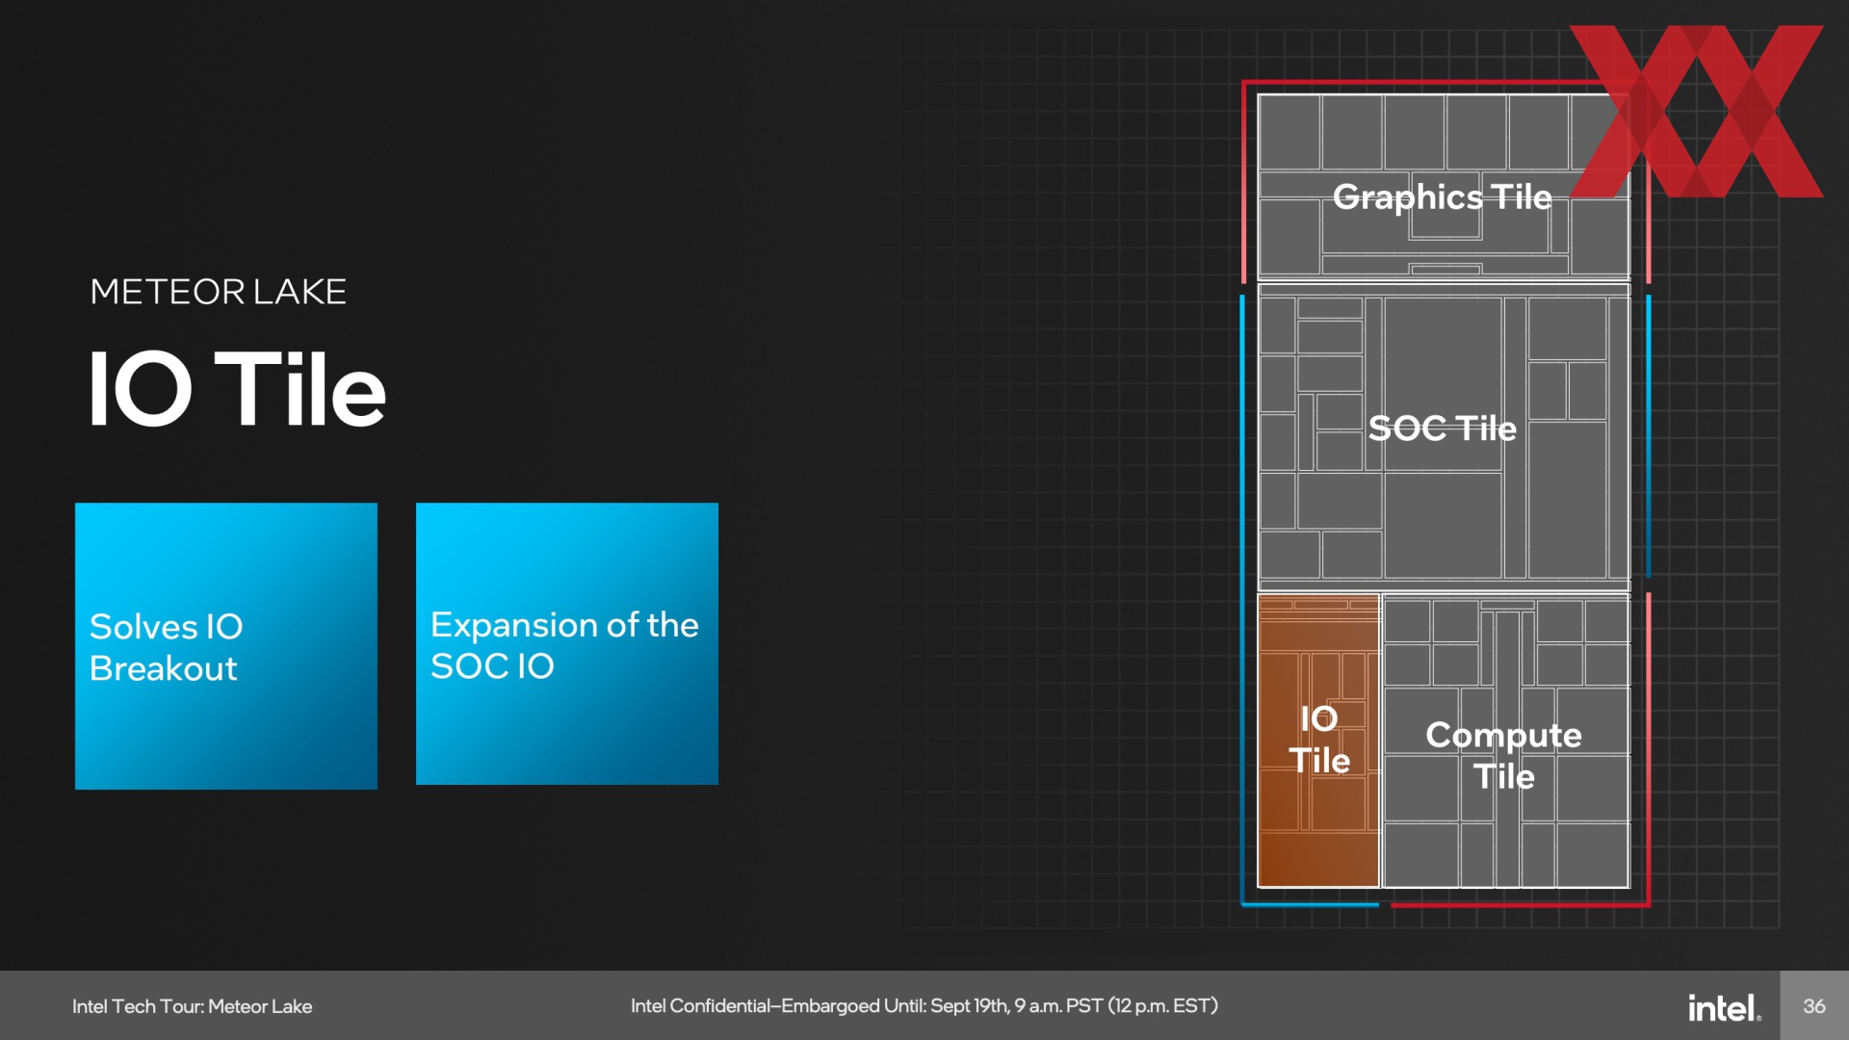The width and height of the screenshot is (1849, 1040).
Task: Click the Compute Tile label in diagram
Action: [1503, 755]
